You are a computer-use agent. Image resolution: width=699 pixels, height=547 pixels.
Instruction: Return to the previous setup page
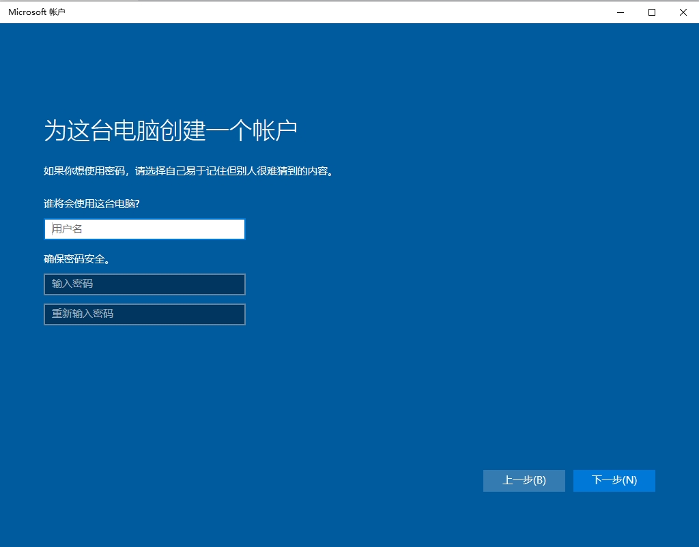tap(524, 480)
